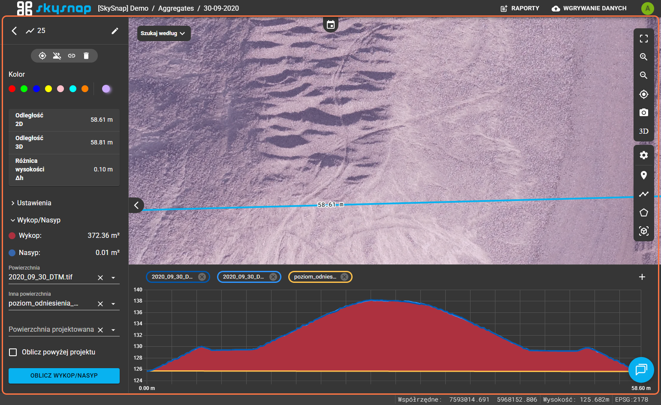
Task: Select the polygon area tool
Action: point(643,213)
